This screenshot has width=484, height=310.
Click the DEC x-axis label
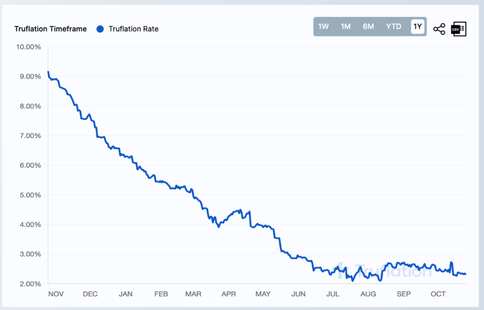coord(90,294)
